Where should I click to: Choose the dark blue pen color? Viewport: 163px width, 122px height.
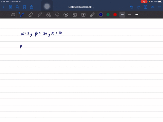(x=101, y=15)
